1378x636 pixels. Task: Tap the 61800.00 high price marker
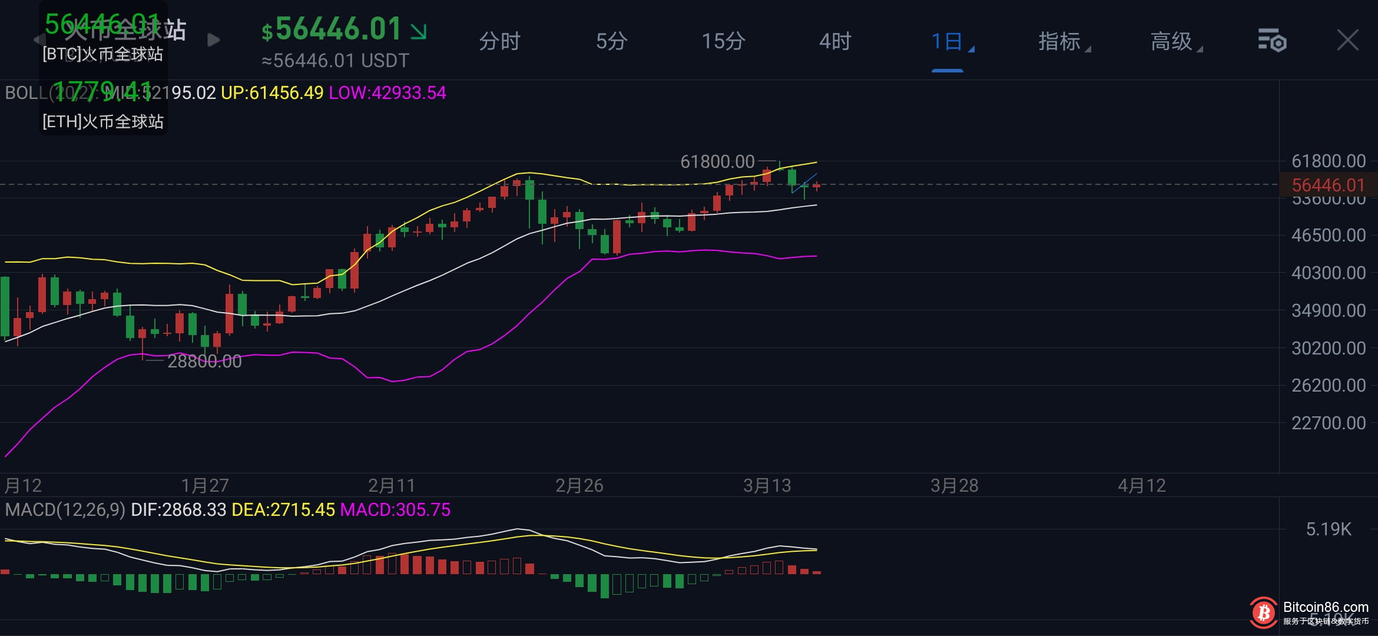point(717,161)
